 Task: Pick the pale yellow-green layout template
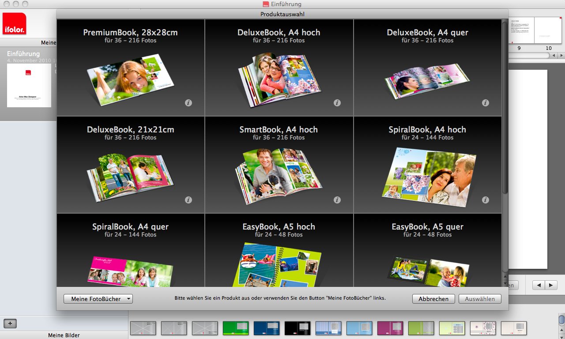coord(452,328)
